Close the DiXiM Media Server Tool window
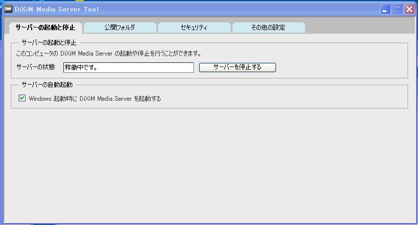Screen dimensions: 418x225 click(x=409, y=9)
